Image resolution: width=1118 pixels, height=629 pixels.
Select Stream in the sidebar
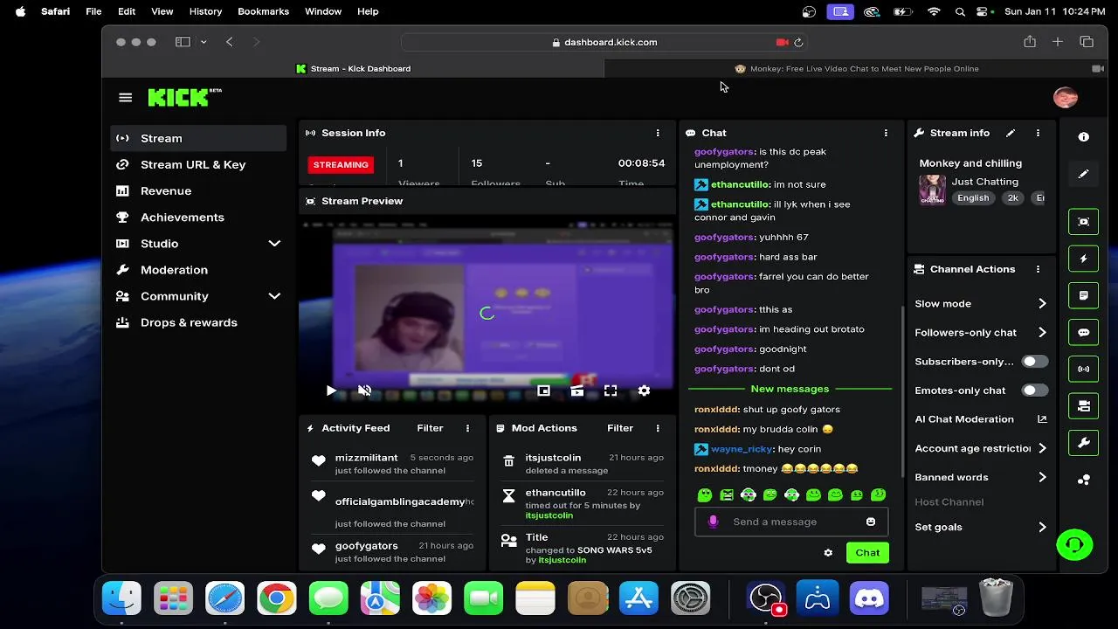click(x=198, y=138)
